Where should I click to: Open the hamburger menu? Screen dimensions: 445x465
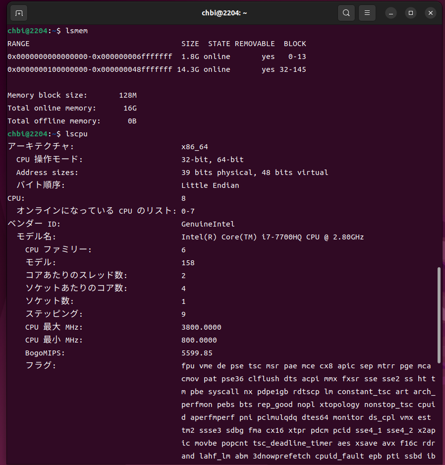coord(367,13)
